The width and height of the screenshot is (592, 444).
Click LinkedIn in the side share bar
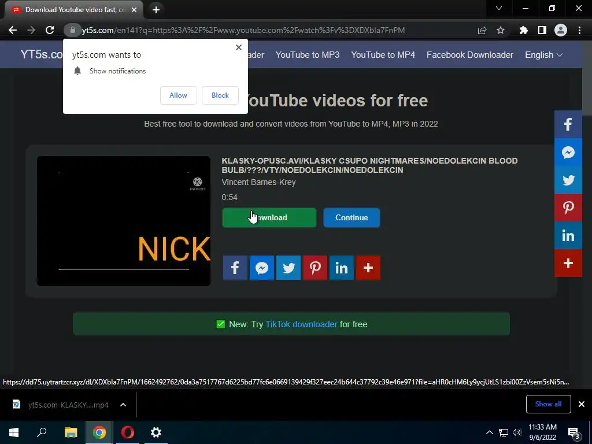[x=568, y=236]
